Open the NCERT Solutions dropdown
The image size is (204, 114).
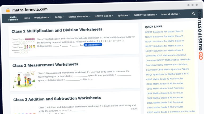pyautogui.click(x=146, y=15)
